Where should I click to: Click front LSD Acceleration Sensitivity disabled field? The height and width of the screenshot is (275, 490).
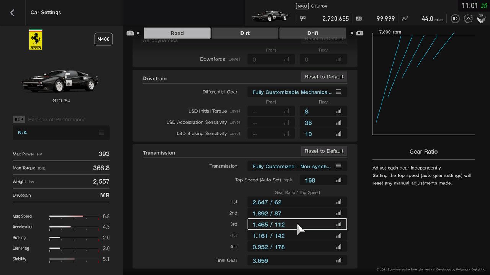(x=271, y=123)
